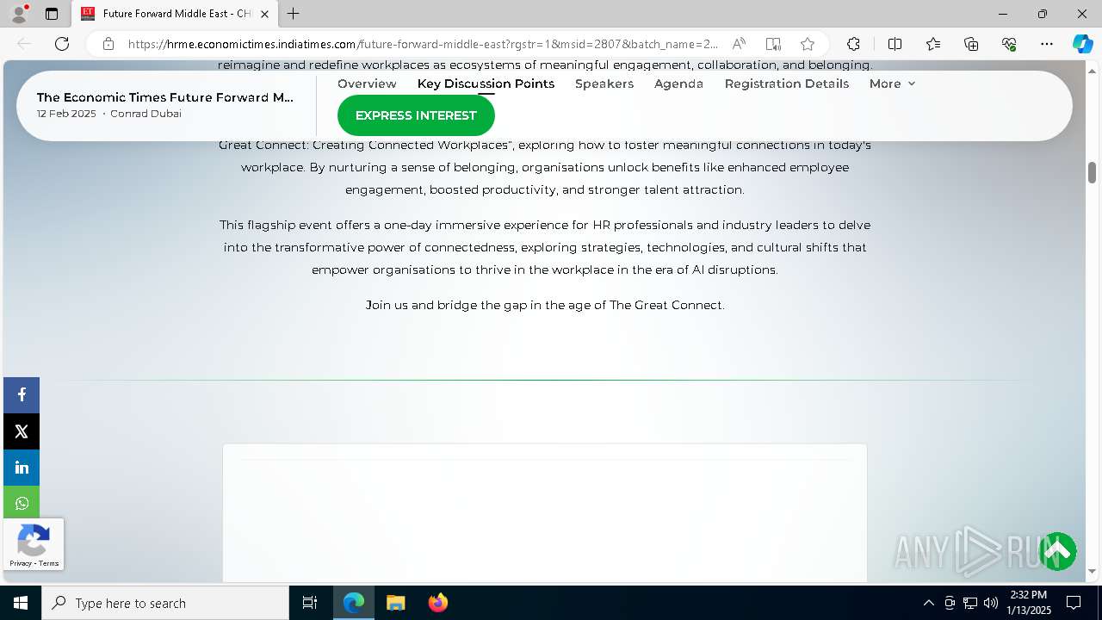Share page via WhatsApp

22,503
